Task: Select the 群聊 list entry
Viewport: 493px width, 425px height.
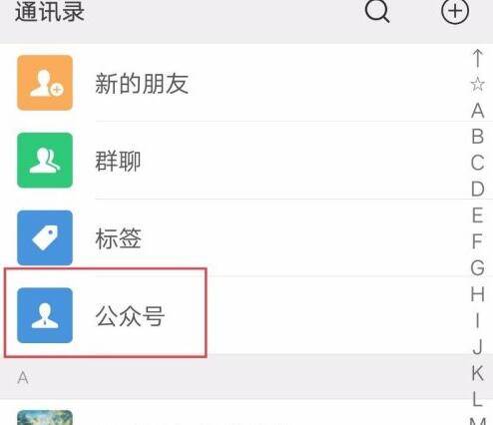Action: tap(246, 161)
